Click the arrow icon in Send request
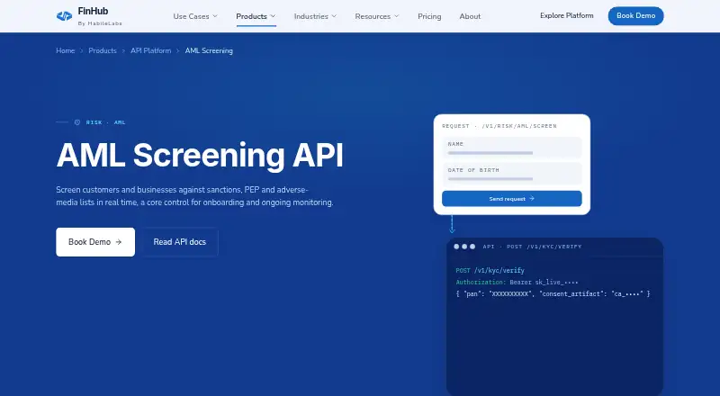Image resolution: width=720 pixels, height=396 pixels. tap(532, 199)
